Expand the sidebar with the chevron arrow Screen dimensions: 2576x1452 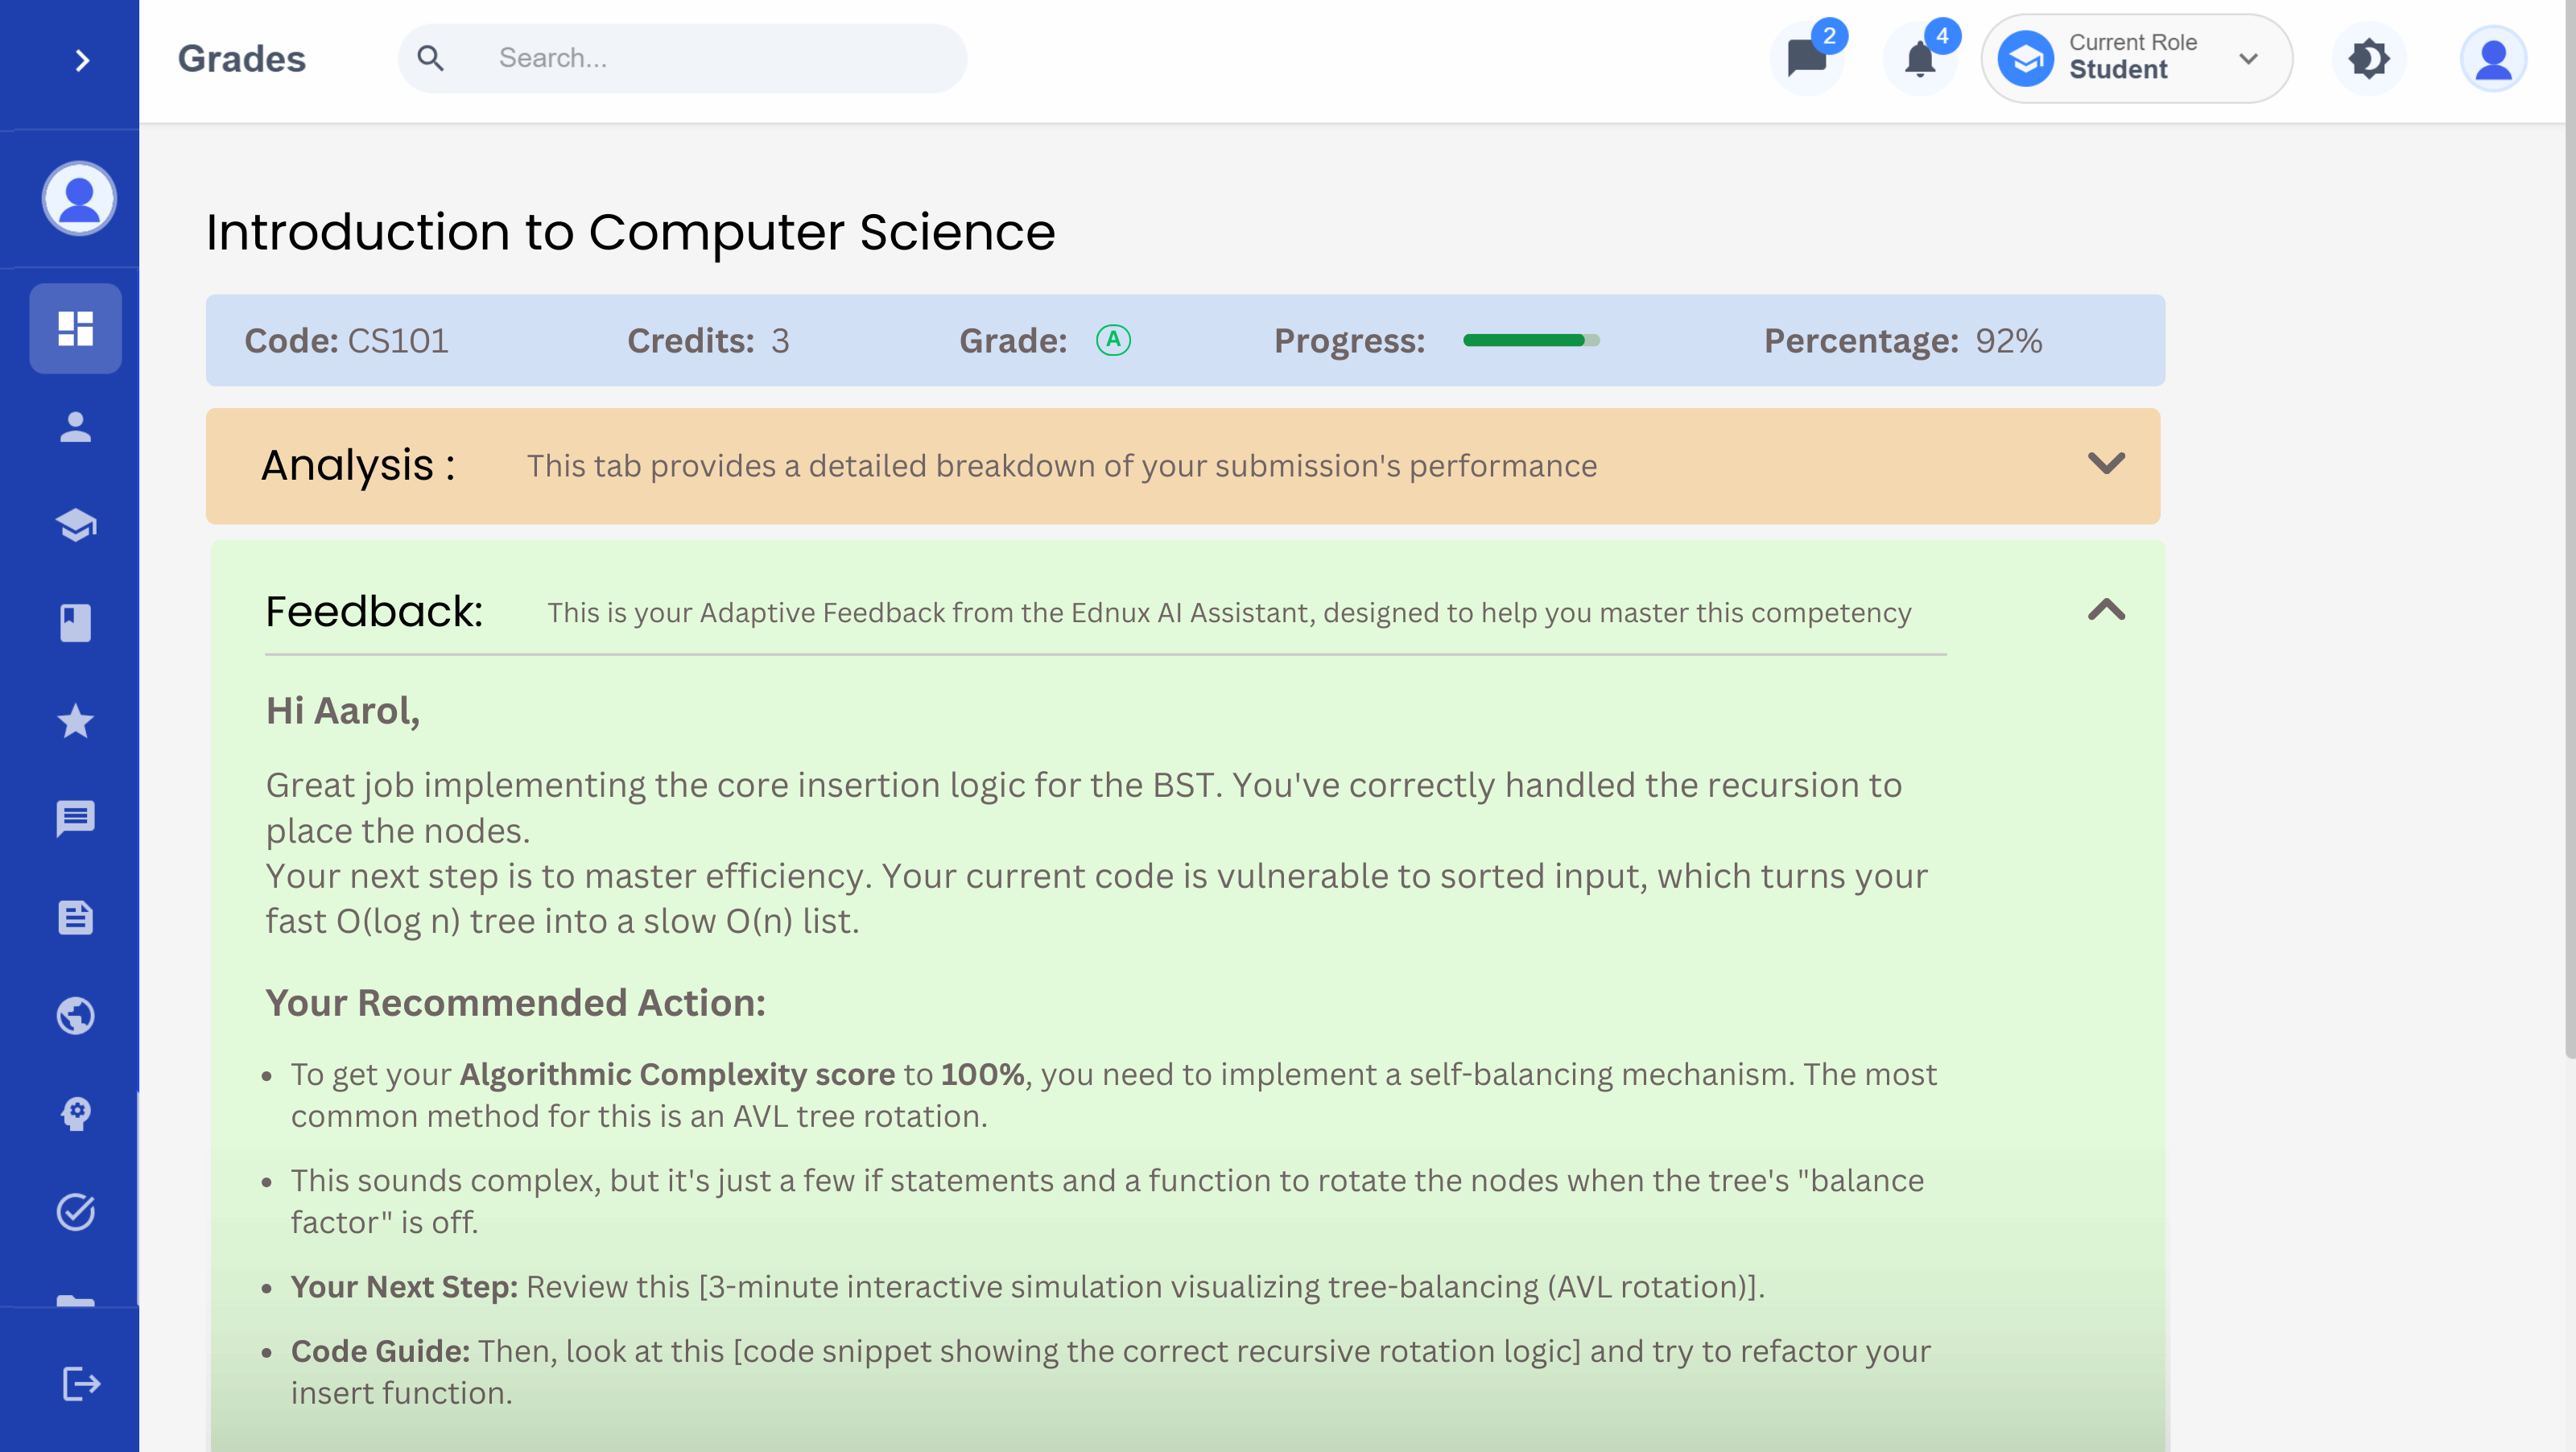click(x=82, y=61)
